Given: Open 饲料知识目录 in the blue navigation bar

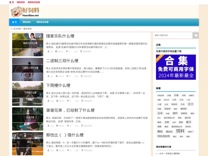Looking at the screenshot, I should [x=42, y=22].
